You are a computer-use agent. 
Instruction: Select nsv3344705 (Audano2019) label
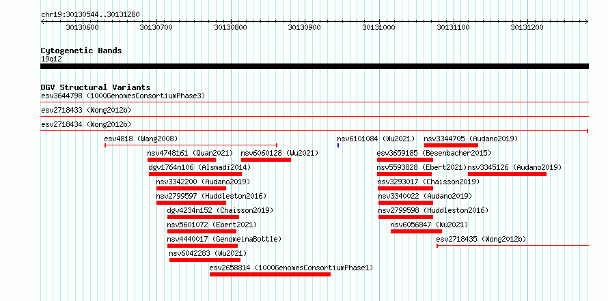(471, 139)
